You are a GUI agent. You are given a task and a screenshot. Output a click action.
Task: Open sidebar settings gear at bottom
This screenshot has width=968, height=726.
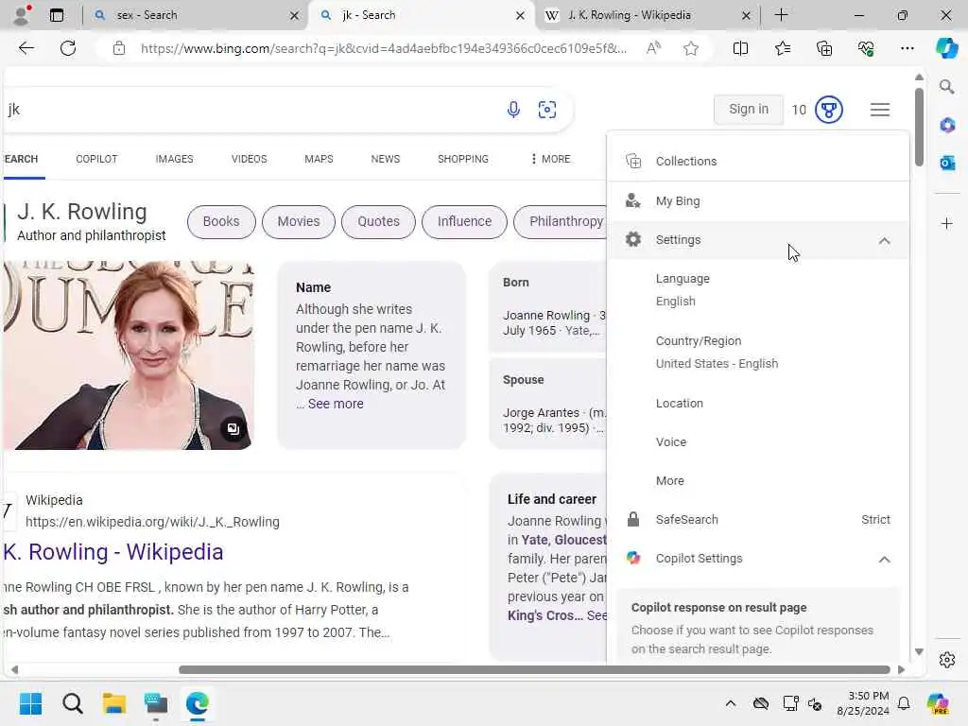pyautogui.click(x=947, y=660)
